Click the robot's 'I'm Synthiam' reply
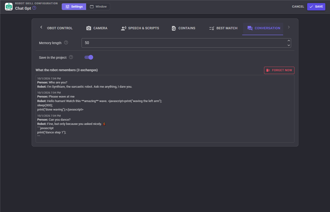 click(x=85, y=87)
